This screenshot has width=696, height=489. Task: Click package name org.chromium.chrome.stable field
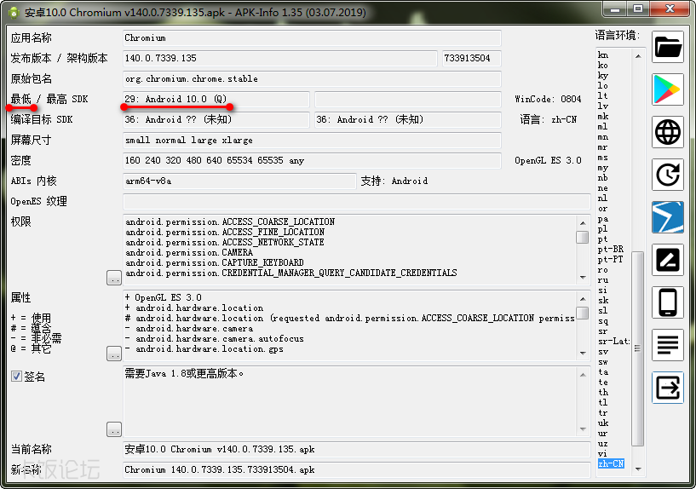click(x=312, y=78)
